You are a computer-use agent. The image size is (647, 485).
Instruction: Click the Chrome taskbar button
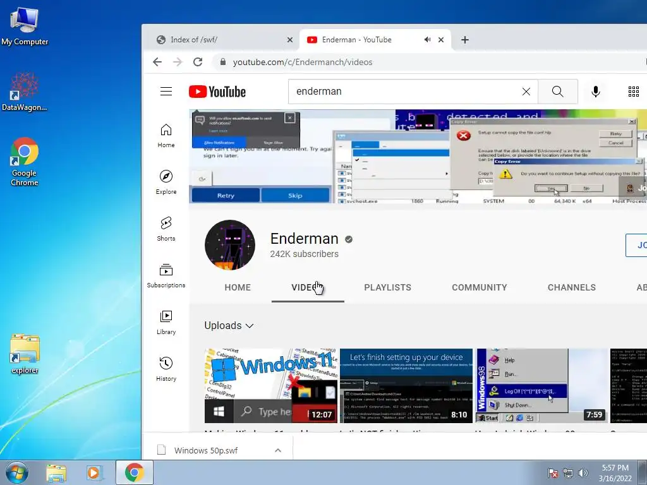pos(134,472)
